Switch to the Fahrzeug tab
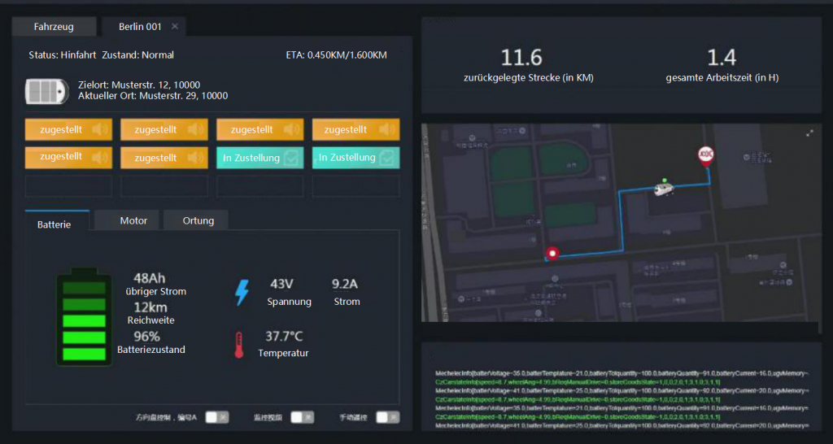 (54, 26)
